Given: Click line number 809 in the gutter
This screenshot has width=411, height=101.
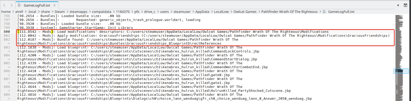Looking at the screenshot, I should point(7,94).
